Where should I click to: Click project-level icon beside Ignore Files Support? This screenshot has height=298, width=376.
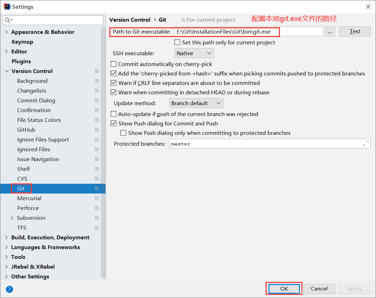point(97,140)
